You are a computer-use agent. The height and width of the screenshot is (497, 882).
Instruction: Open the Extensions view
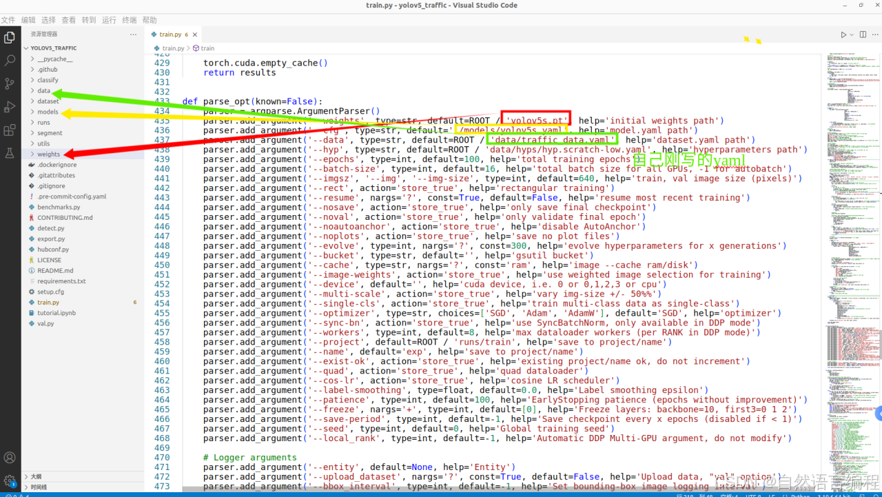[x=10, y=130]
